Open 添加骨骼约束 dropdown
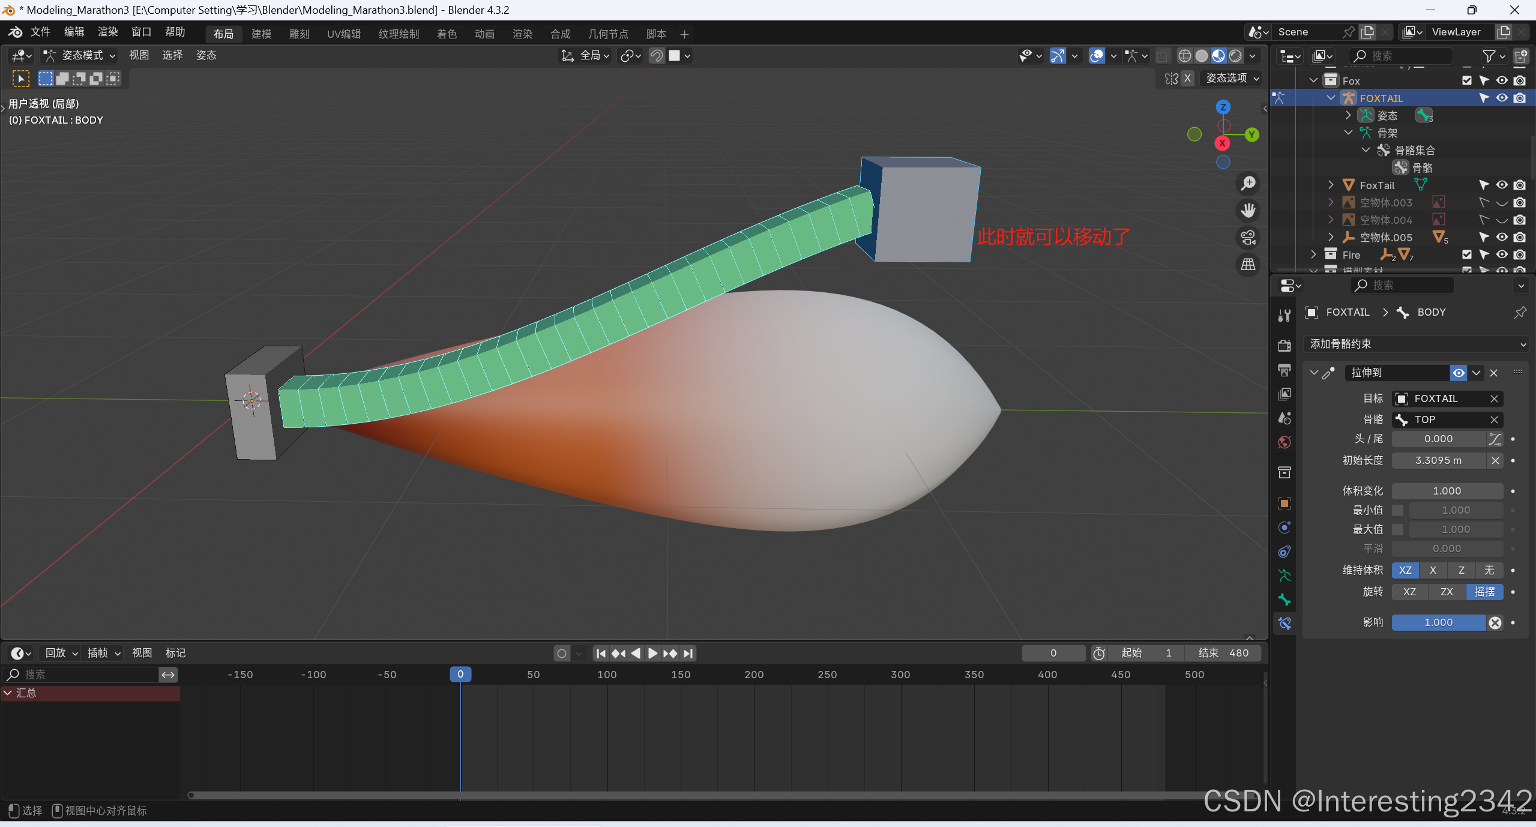1536x827 pixels. 1416,344
